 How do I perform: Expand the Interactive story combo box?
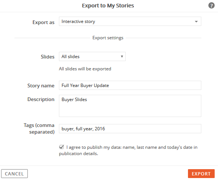point(130,21)
